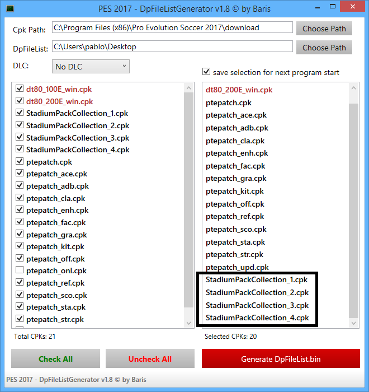Click Uncheck All button
This screenshot has width=369, height=392.
(150, 359)
